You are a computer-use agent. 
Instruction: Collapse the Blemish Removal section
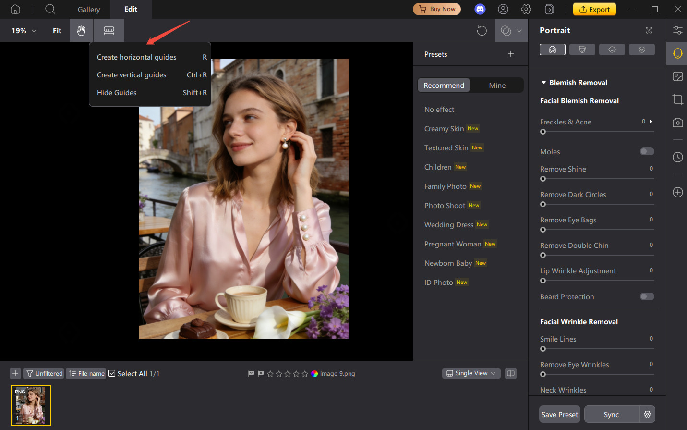pyautogui.click(x=544, y=83)
